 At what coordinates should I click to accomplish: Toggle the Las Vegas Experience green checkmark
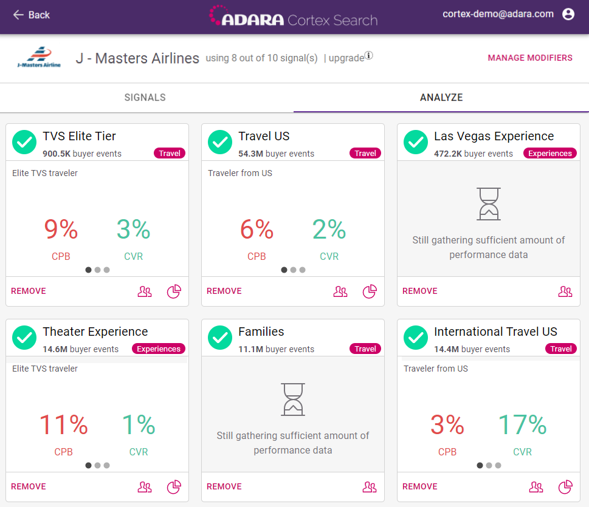tap(416, 142)
